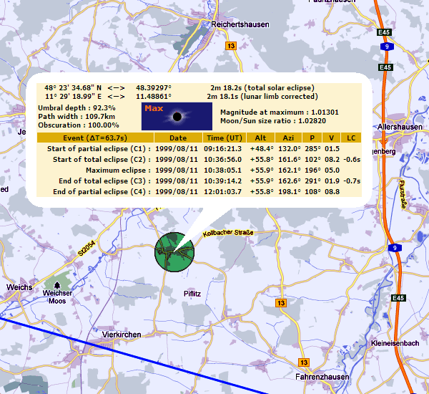Click the Time (UT) column header
The image size is (429, 394).
(x=224, y=137)
